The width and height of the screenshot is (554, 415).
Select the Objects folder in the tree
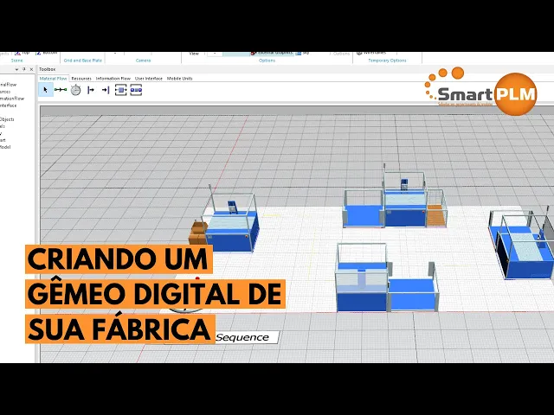pos(7,119)
